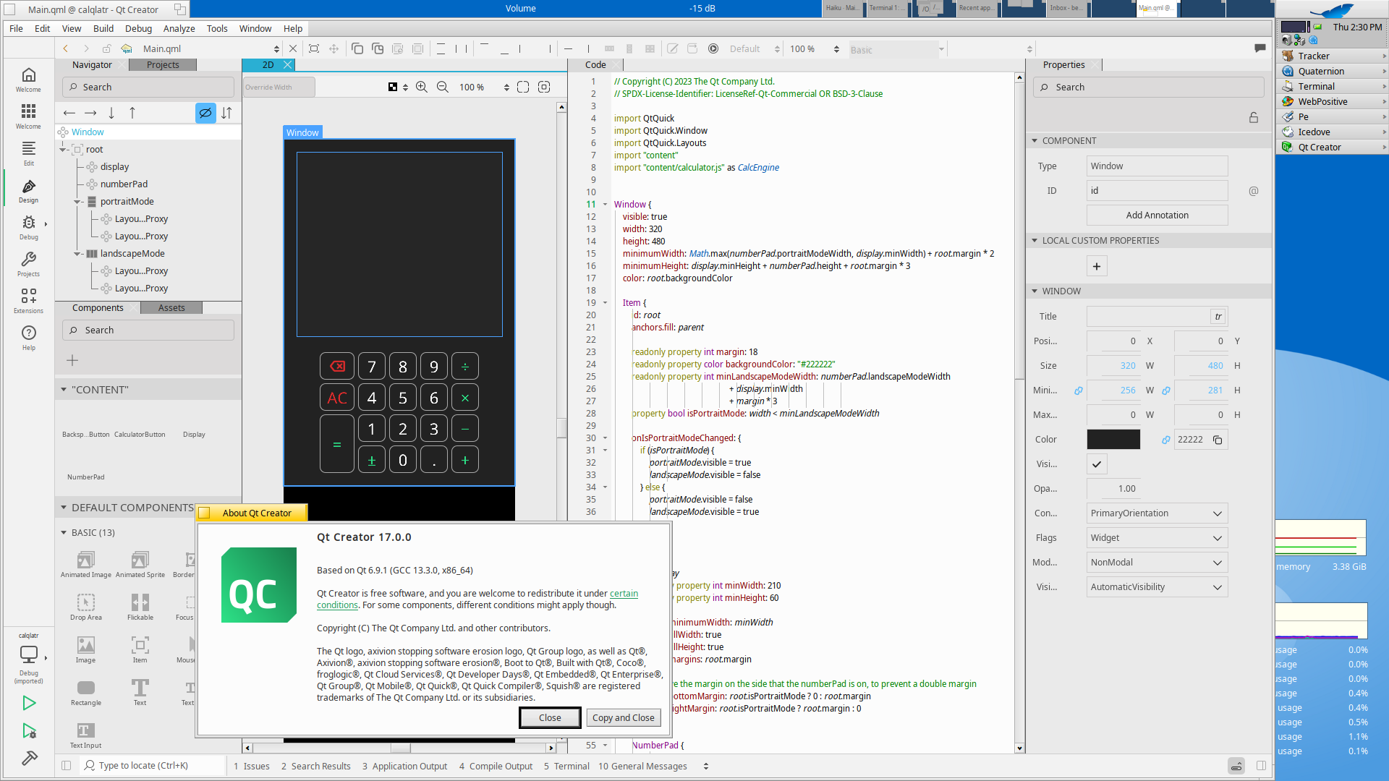The height and width of the screenshot is (781, 1389).
Task: Open the NonModal modality dropdown
Action: (1157, 563)
